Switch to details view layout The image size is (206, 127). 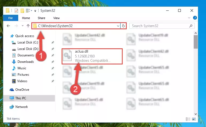pyautogui.click(x=188, y=119)
